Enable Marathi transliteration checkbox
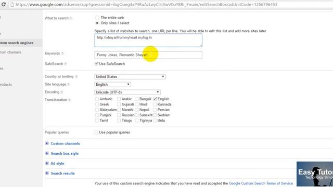This screenshot has width=333, height=187. coord(119,110)
